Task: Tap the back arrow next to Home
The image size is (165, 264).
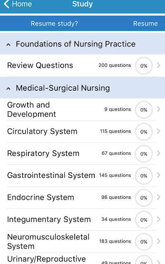Action: tap(7, 4)
